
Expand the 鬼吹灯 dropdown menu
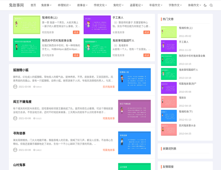[x=118, y=5]
